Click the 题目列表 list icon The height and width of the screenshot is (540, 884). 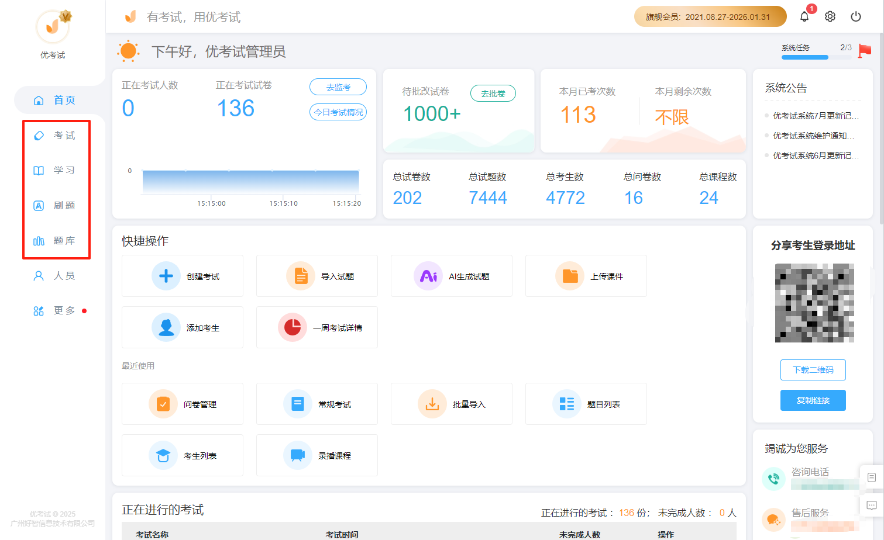pyautogui.click(x=567, y=404)
